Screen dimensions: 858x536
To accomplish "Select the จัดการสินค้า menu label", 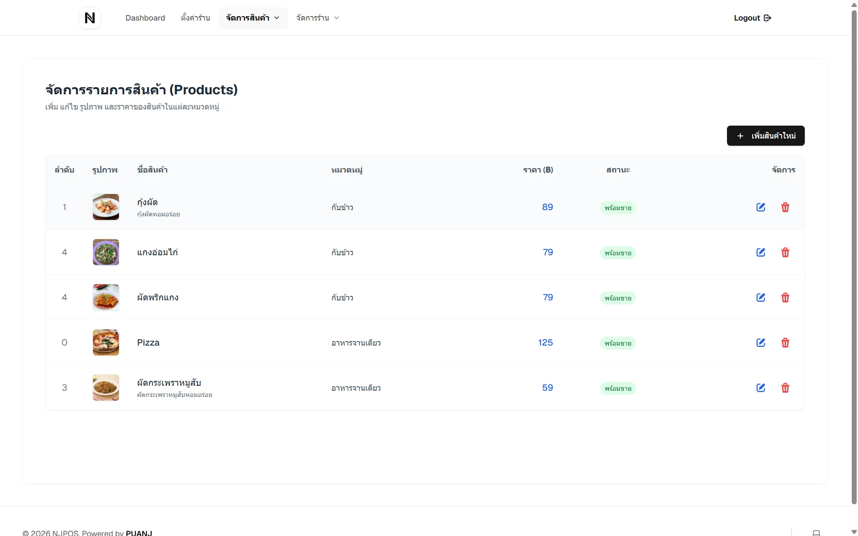I will click(248, 18).
